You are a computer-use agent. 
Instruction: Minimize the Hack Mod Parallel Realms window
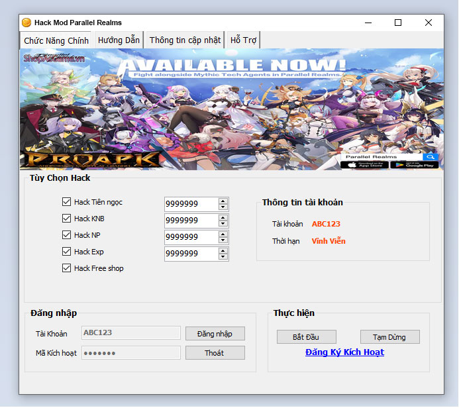(x=368, y=23)
